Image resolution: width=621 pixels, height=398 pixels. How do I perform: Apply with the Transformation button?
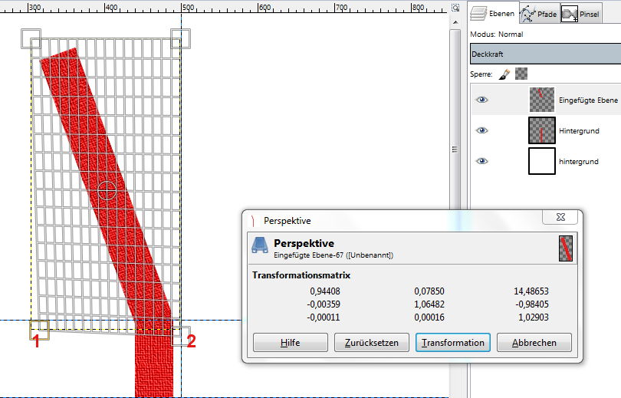click(x=452, y=343)
